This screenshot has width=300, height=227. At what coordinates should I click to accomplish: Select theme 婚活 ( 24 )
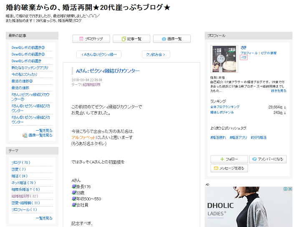(x=20, y=176)
